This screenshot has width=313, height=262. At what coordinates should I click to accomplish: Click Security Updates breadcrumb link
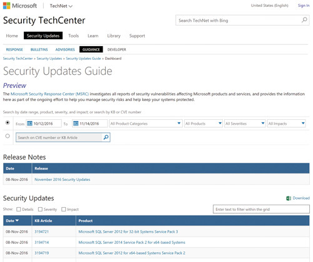pyautogui.click(x=49, y=59)
